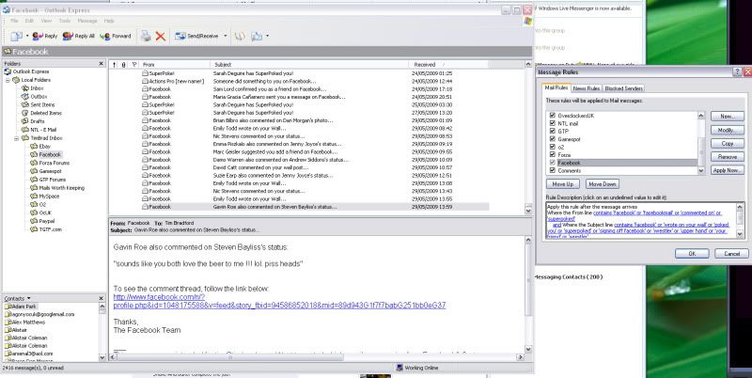Close the Contacts pane with its X
Screen dimensions: 752x378
tap(102, 298)
